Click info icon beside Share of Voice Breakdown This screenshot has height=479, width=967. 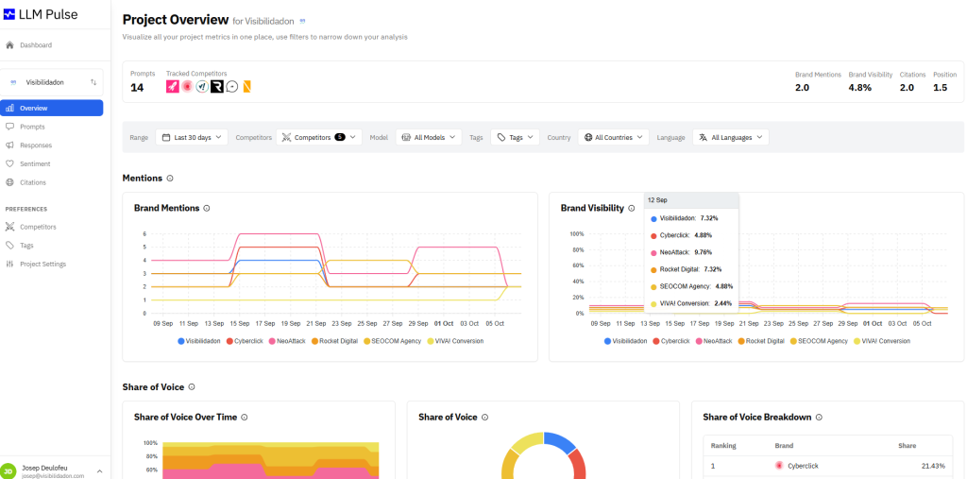point(819,417)
